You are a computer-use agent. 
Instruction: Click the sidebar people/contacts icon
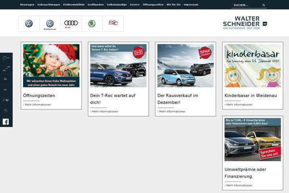coord(5,79)
